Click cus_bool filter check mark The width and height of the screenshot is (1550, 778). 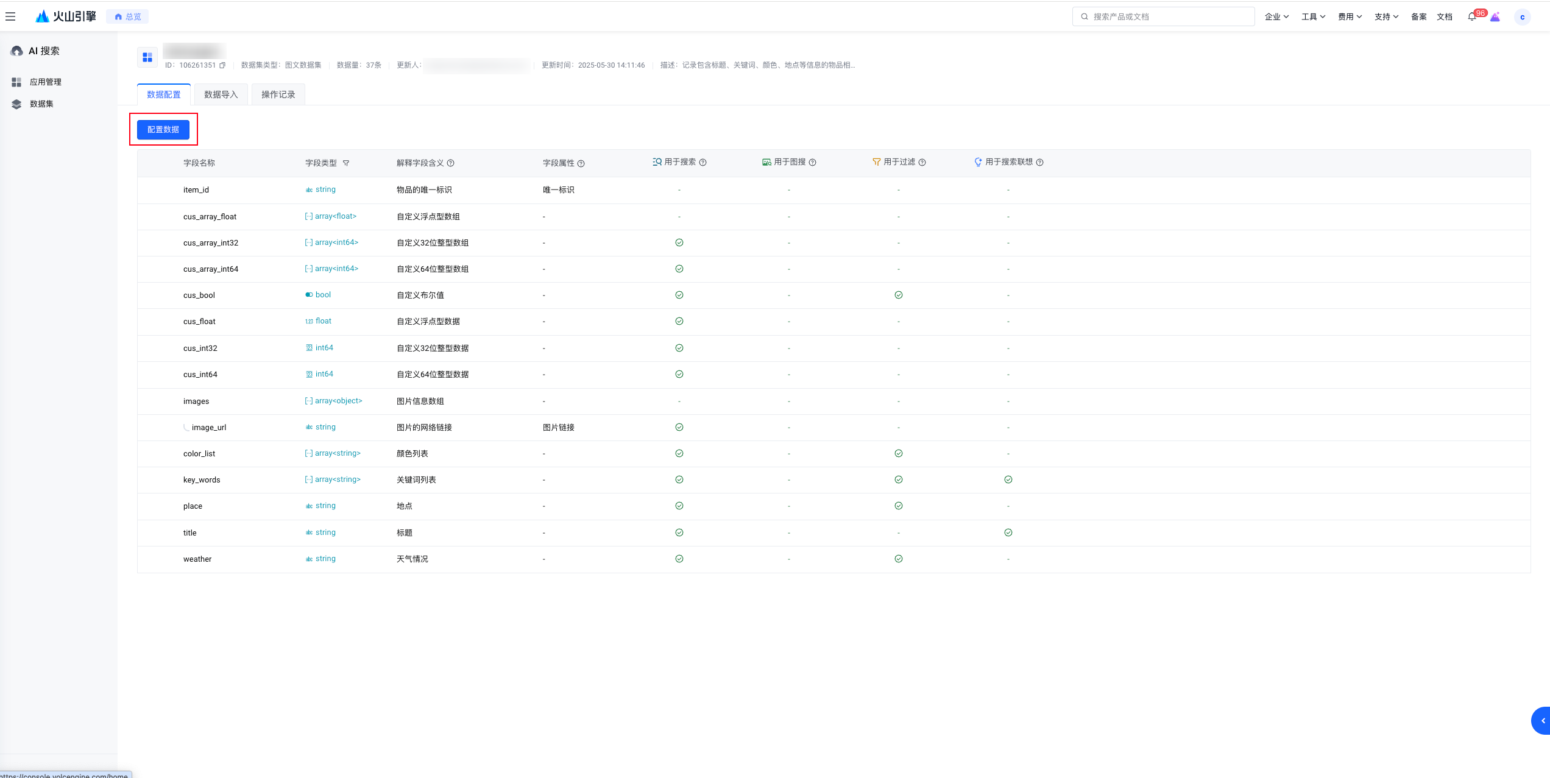899,295
